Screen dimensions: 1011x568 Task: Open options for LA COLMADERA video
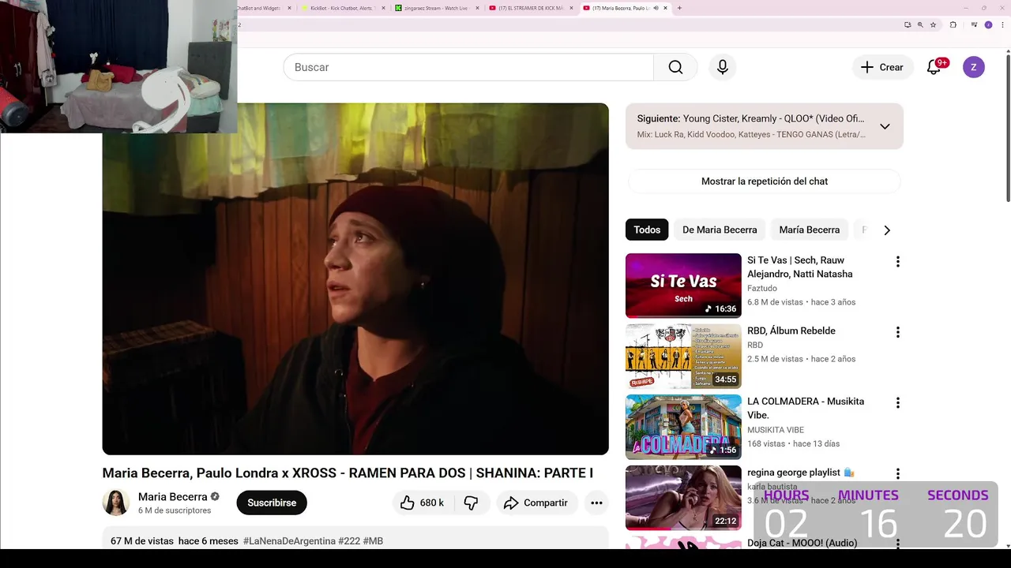point(897,402)
